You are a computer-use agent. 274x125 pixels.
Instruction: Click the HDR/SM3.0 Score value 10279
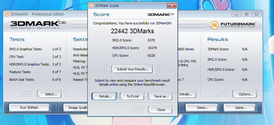click(x=152, y=48)
